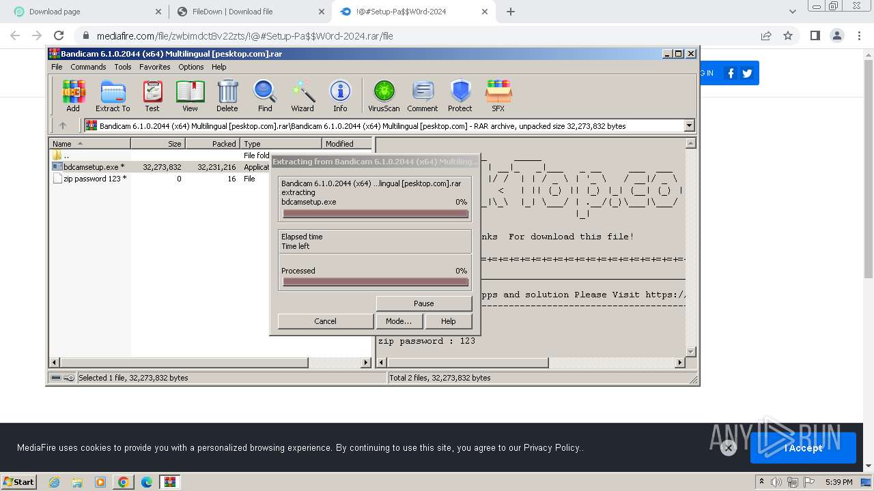Sort by Type column header
Viewport: 874px width, 491px height.
281,144
